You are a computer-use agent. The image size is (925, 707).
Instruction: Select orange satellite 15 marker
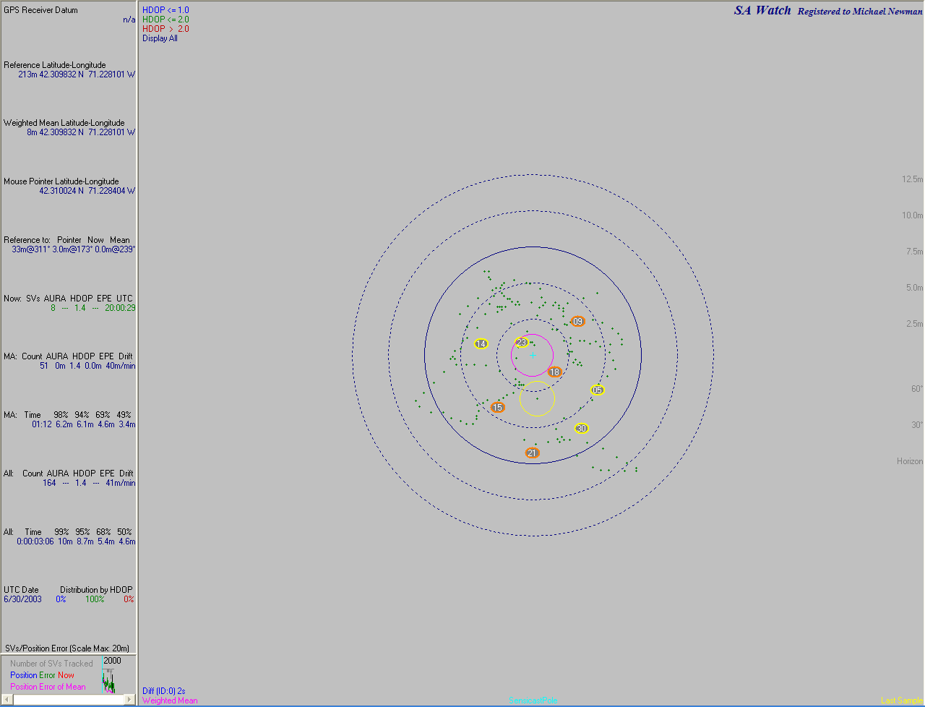click(x=498, y=408)
